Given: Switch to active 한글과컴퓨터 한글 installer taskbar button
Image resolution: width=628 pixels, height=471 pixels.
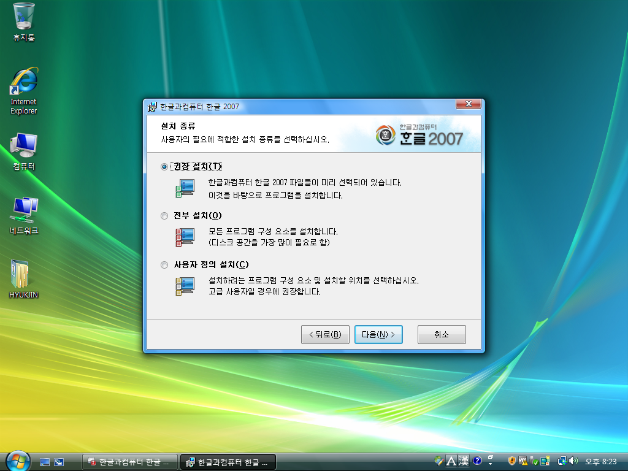Looking at the screenshot, I should click(228, 462).
